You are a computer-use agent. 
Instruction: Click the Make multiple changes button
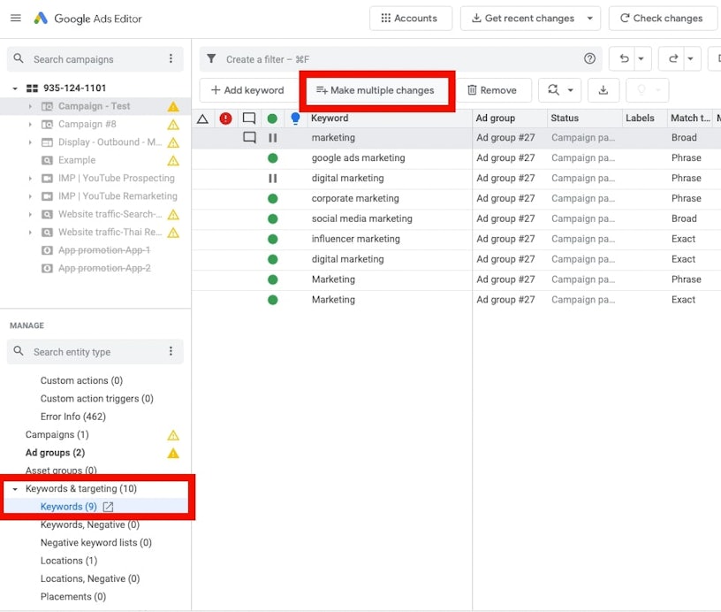point(376,90)
